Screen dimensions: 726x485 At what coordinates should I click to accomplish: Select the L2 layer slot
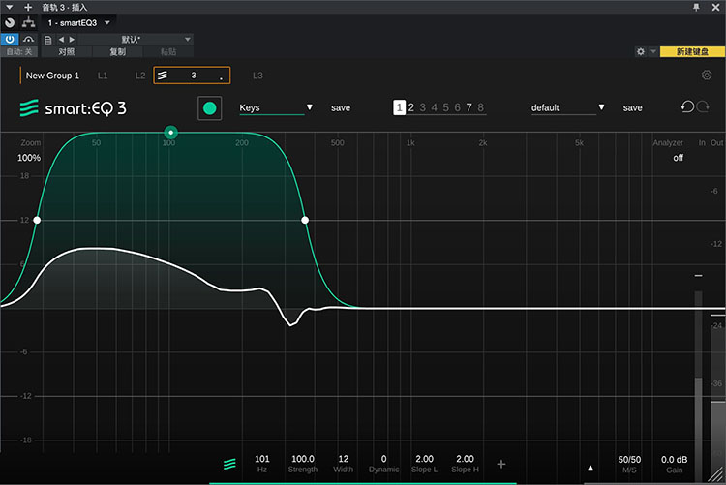point(140,76)
